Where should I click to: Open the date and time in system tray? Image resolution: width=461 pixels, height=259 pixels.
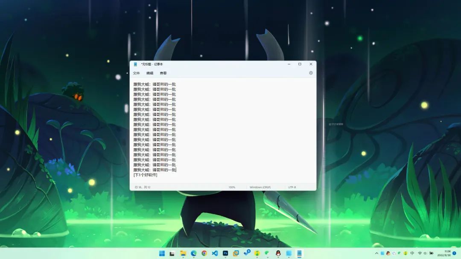444,253
